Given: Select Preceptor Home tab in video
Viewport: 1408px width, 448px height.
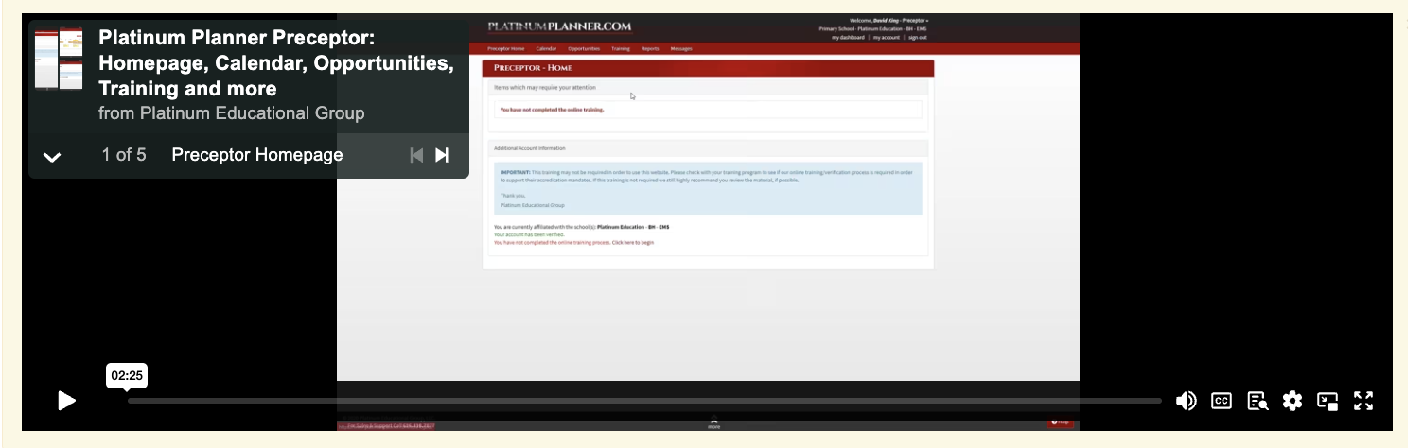Looking at the screenshot, I should [x=505, y=48].
